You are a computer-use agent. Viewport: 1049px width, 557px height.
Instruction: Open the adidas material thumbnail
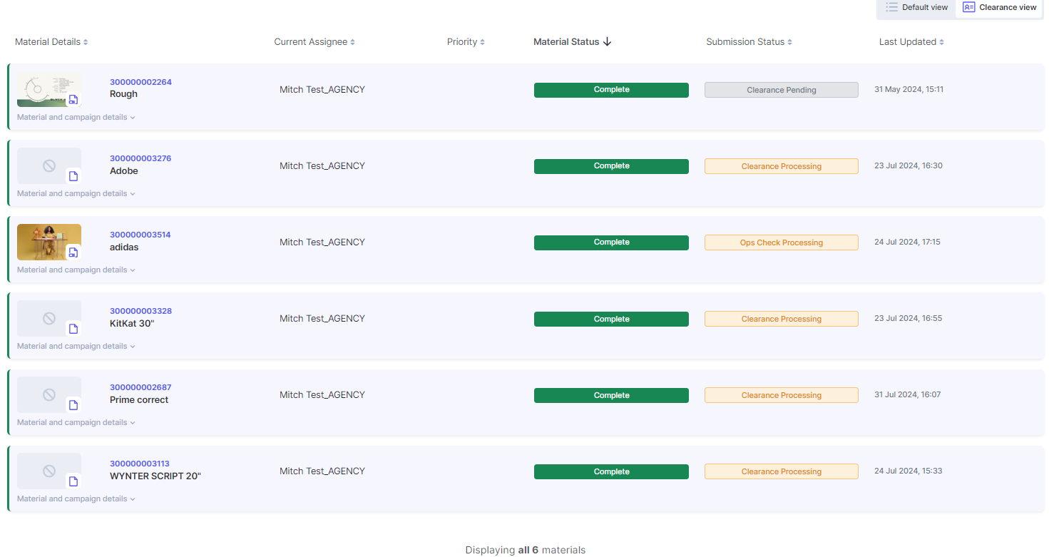tap(48, 242)
